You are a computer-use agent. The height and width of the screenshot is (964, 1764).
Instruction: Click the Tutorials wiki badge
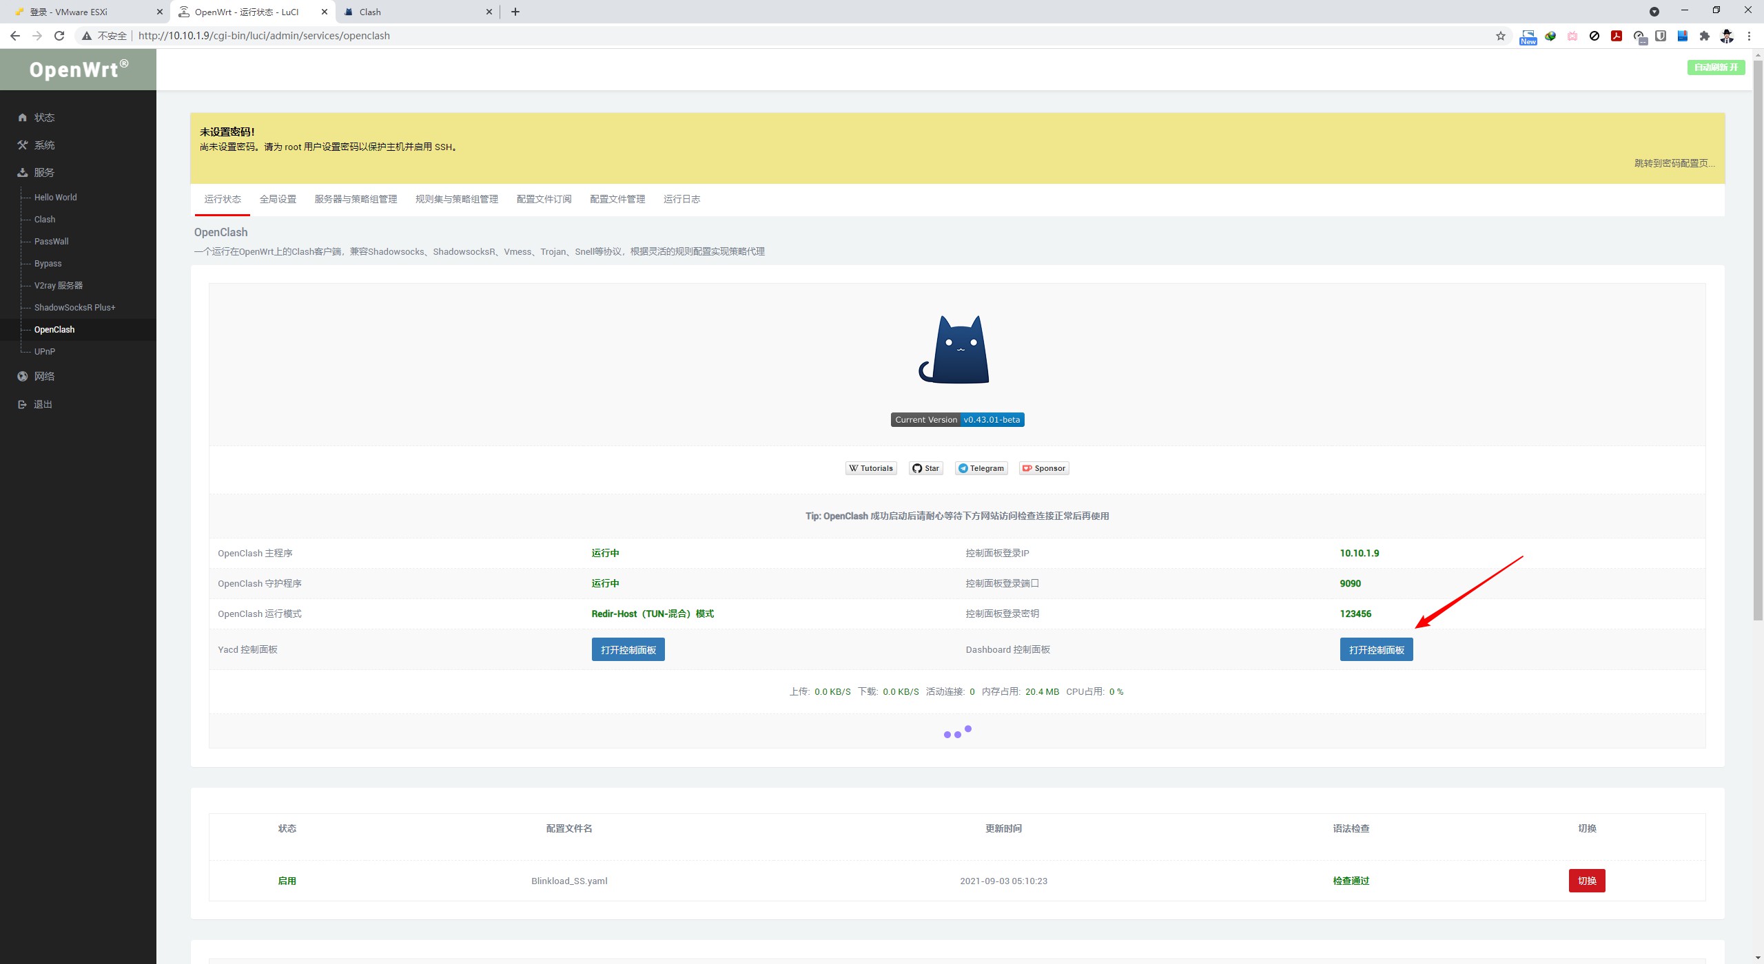pos(871,468)
